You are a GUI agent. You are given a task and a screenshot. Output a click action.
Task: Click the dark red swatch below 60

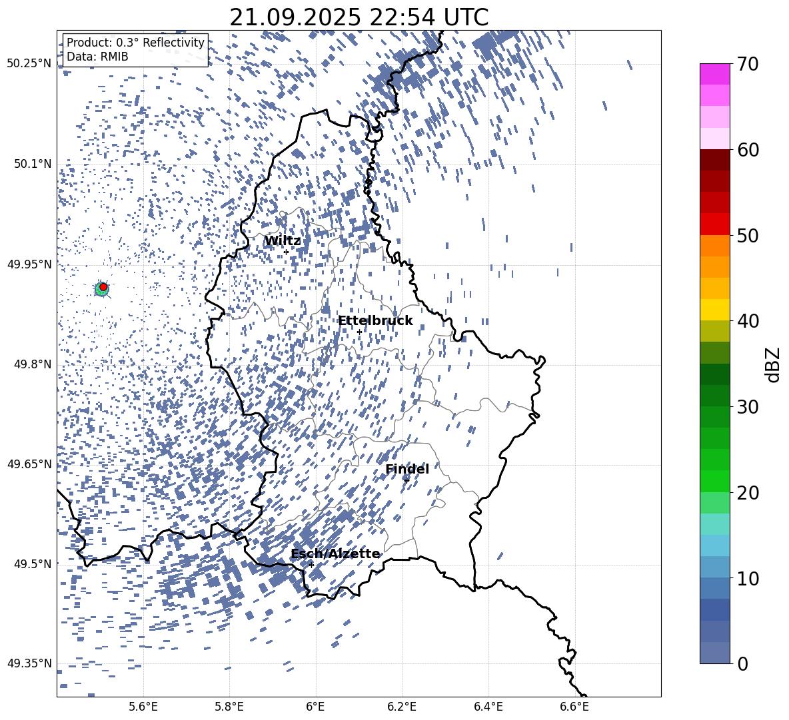715,161
